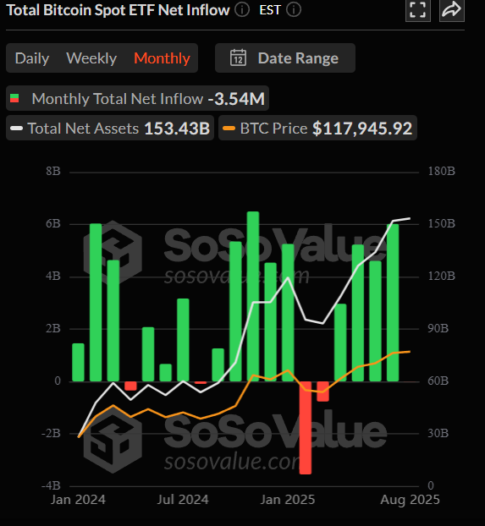Click the small red bar after Jan 2025

click(x=322, y=392)
